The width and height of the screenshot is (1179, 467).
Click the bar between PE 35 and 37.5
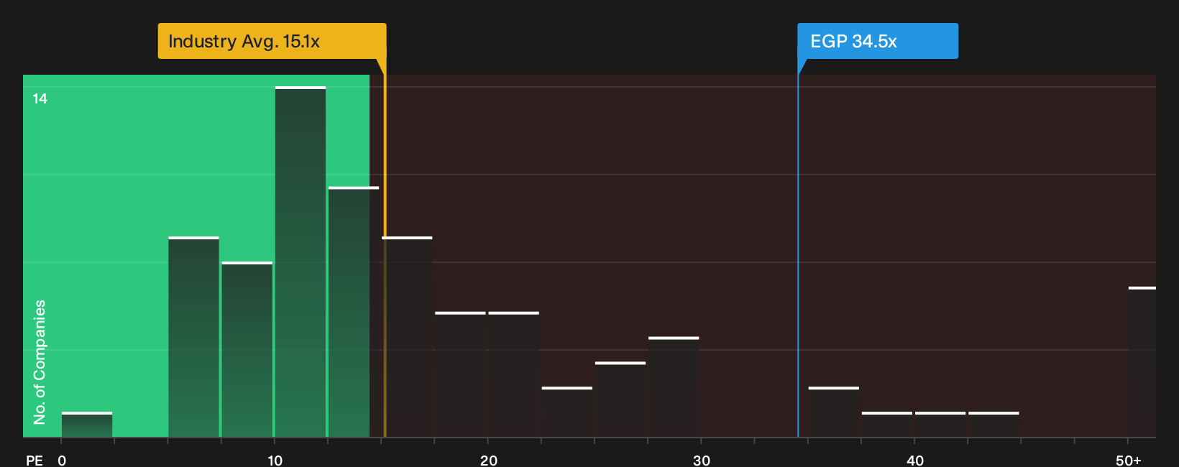point(834,412)
